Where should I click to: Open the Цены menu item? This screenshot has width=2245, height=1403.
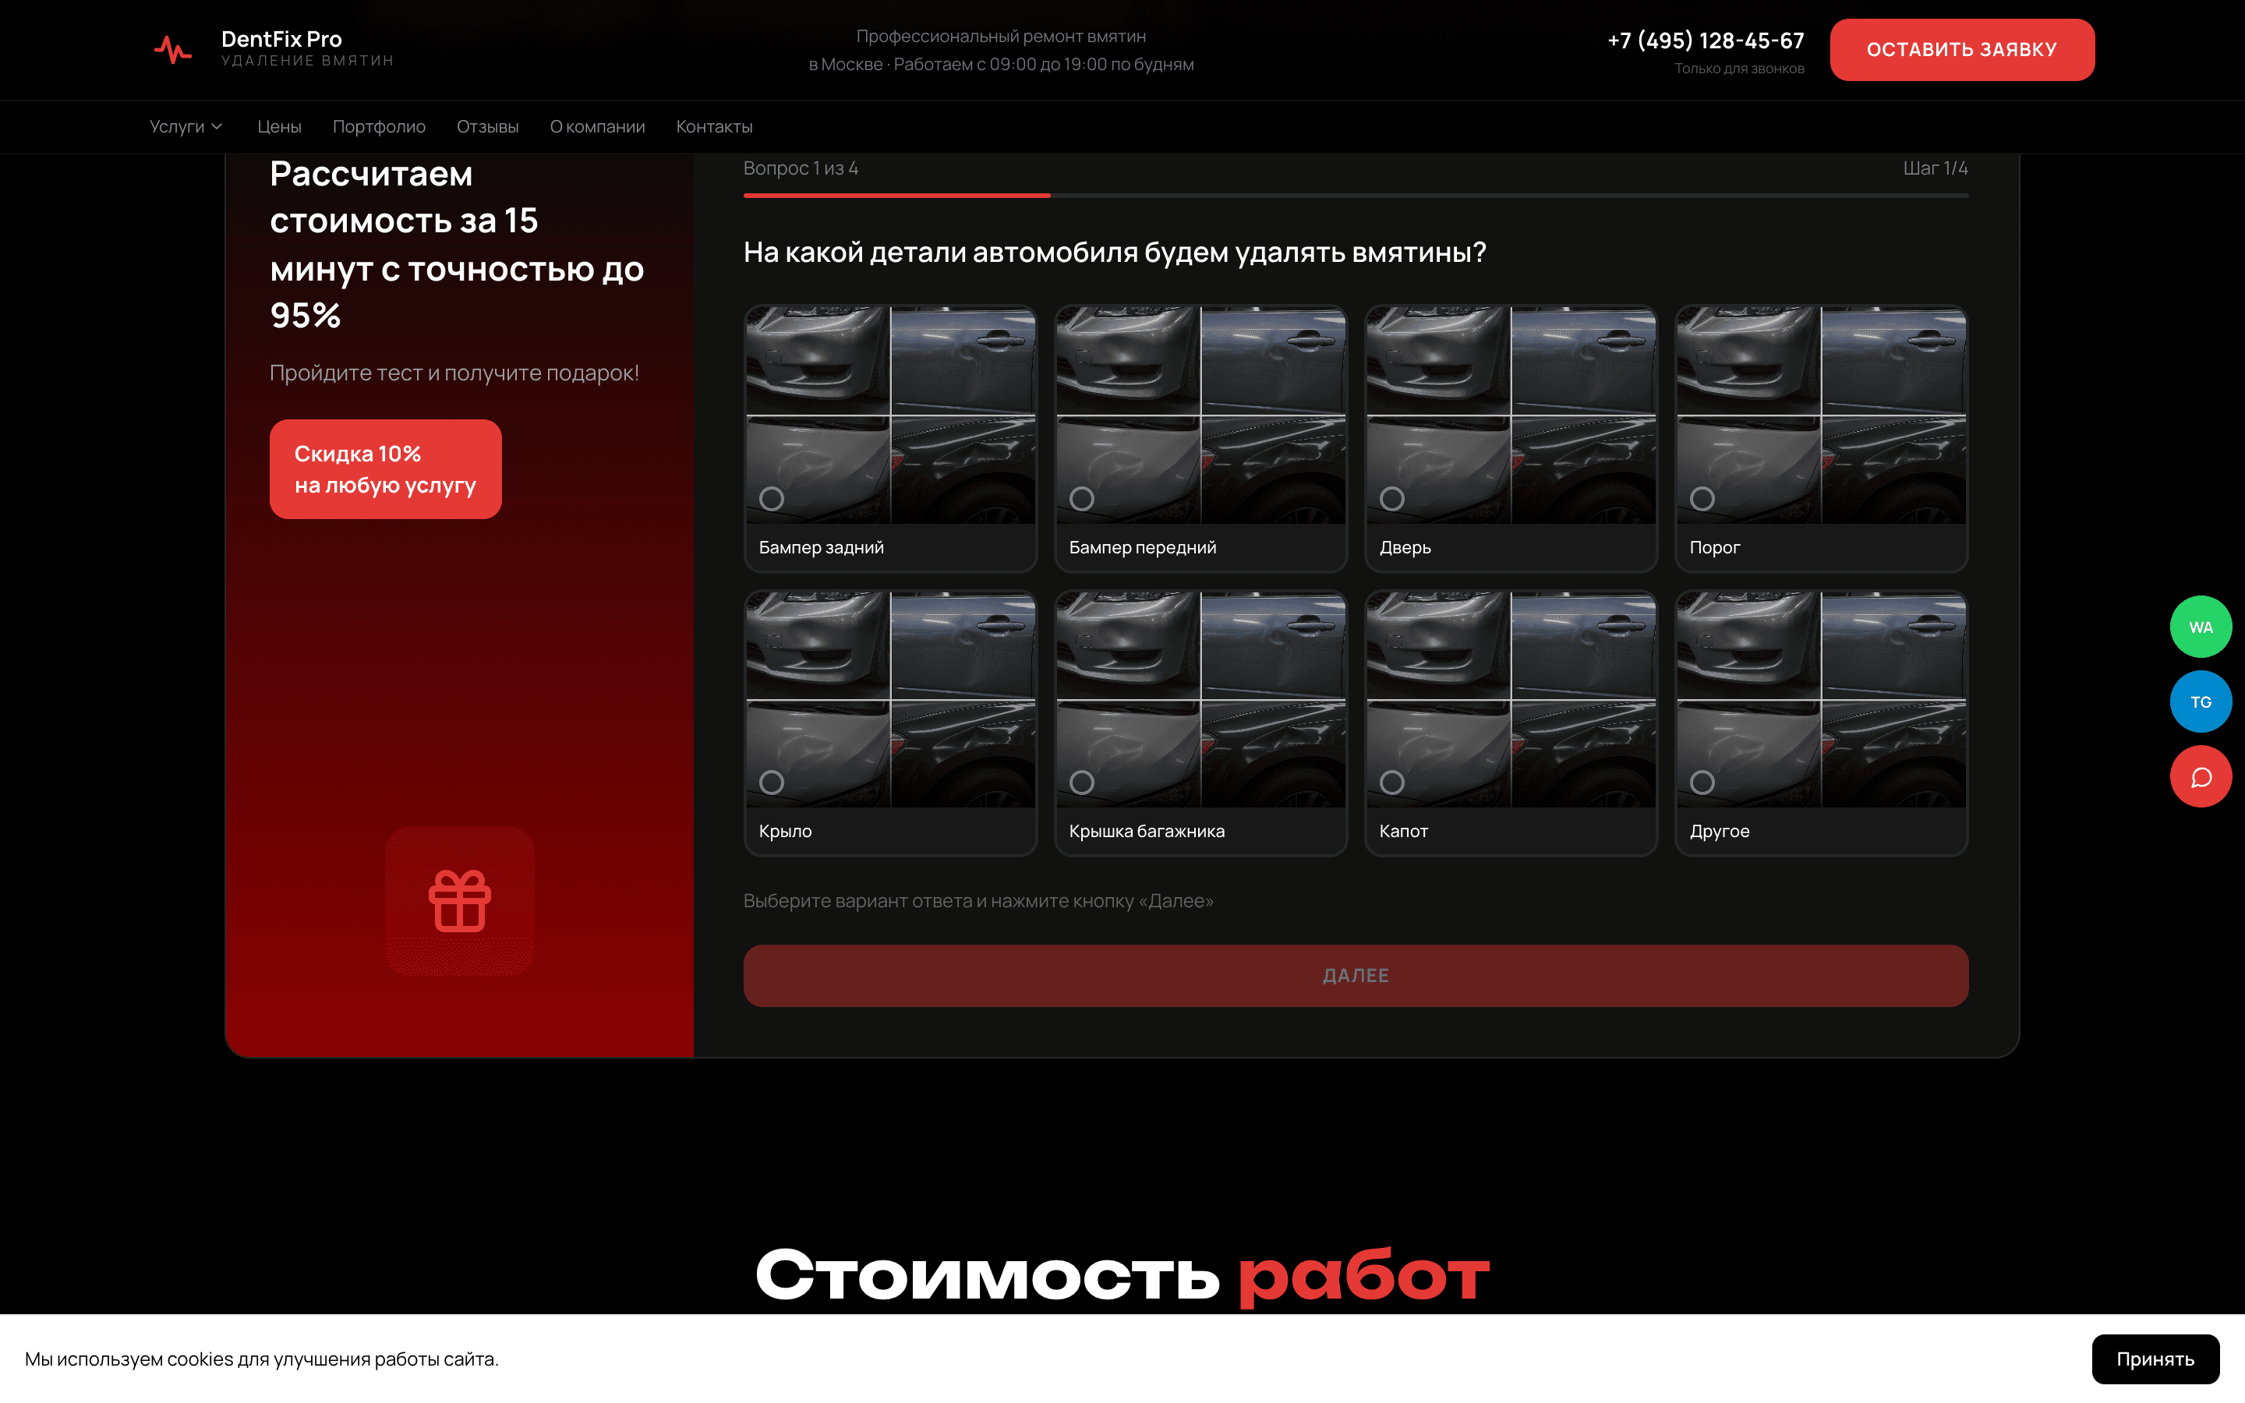pos(279,126)
